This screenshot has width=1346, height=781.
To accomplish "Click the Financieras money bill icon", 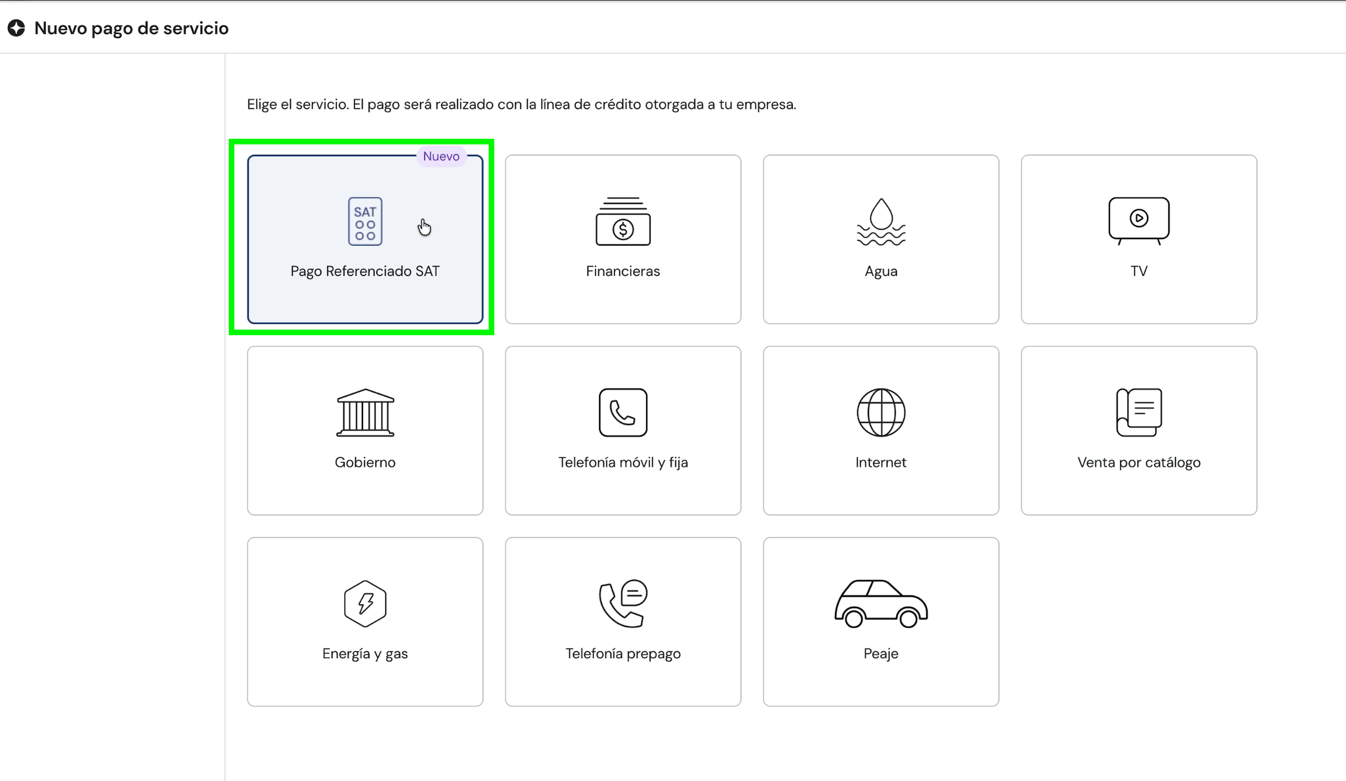I will [623, 221].
